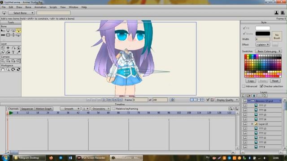This screenshot has width=287, height=161.
Task: Enable the Advanced checkbox
Action: point(244,86)
